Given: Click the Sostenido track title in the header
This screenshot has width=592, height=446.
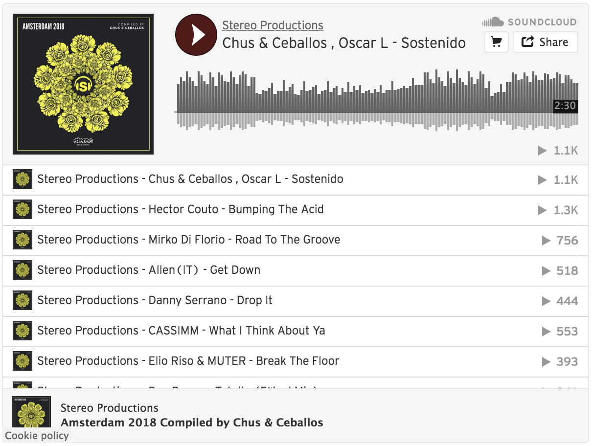Looking at the screenshot, I should 344,43.
